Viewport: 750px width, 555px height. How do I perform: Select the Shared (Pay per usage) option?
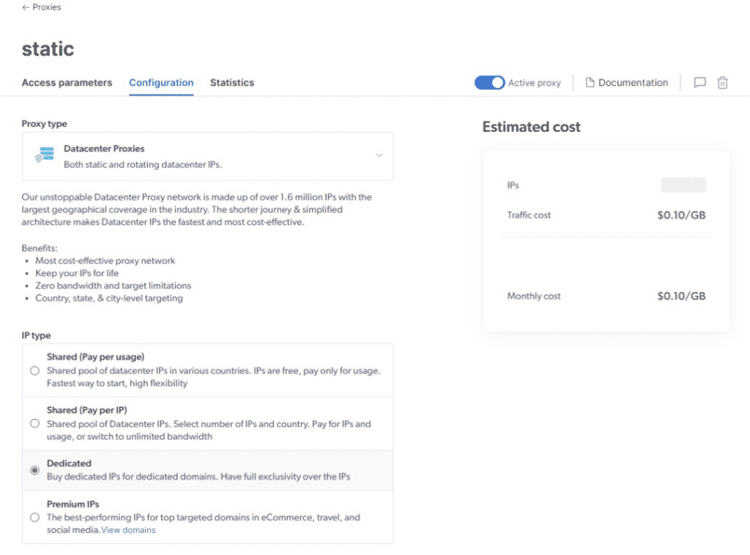tap(34, 371)
